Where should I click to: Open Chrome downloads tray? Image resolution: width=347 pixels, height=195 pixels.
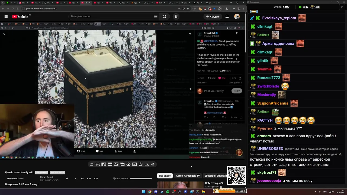click(227, 8)
